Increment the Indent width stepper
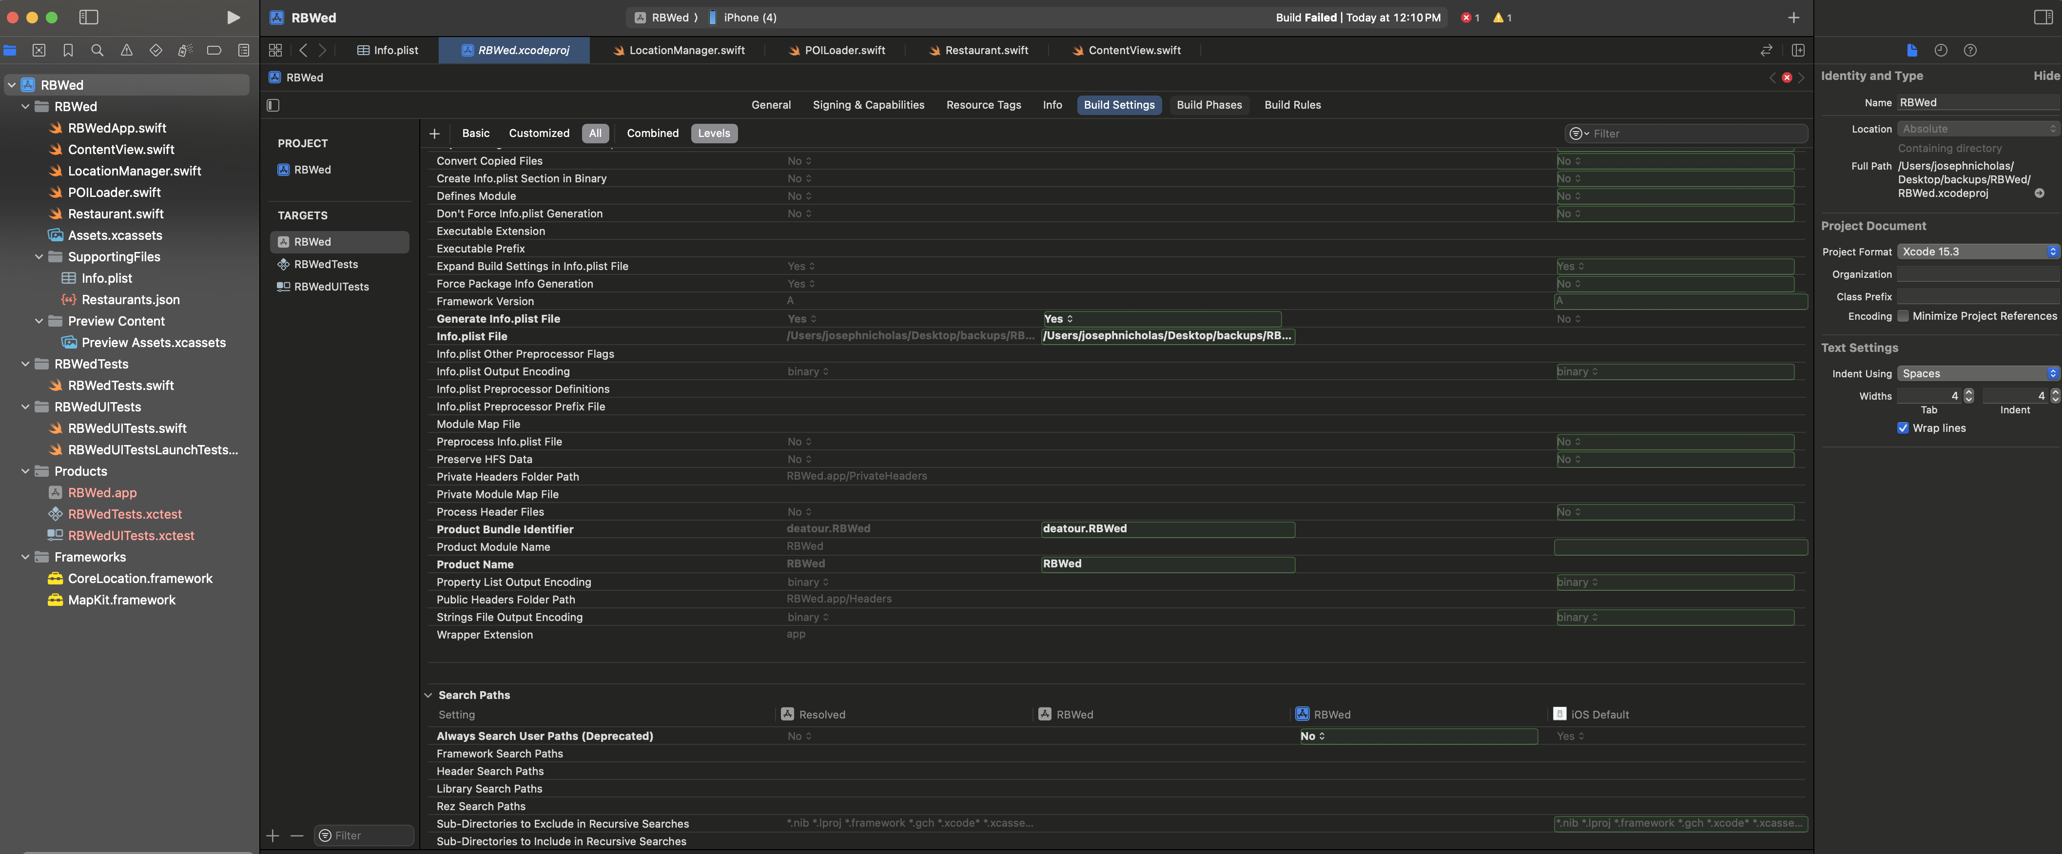Image resolution: width=2062 pixels, height=854 pixels. click(x=2055, y=392)
